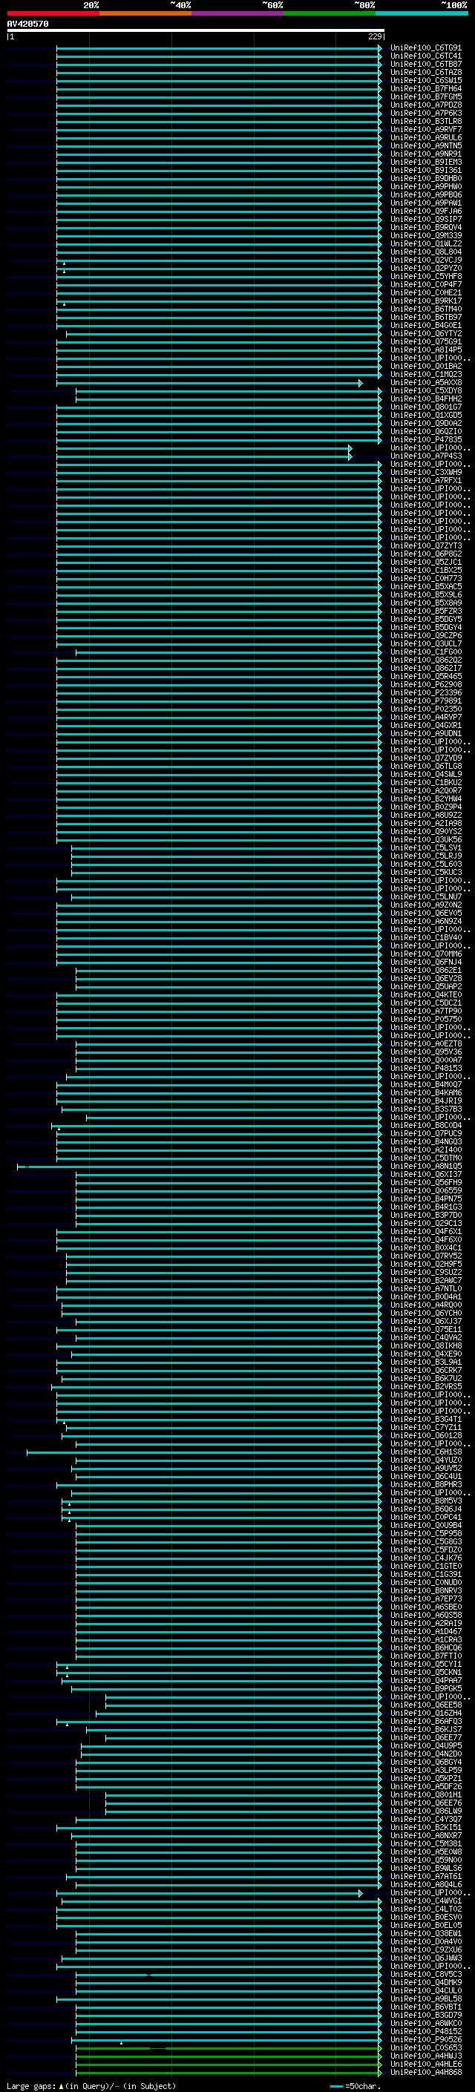Select hit label UniRef100_B5XAC5

click(x=426, y=586)
